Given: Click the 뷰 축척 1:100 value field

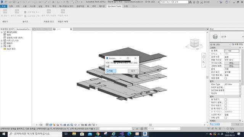Looking at the screenshot, I should point(231,51).
